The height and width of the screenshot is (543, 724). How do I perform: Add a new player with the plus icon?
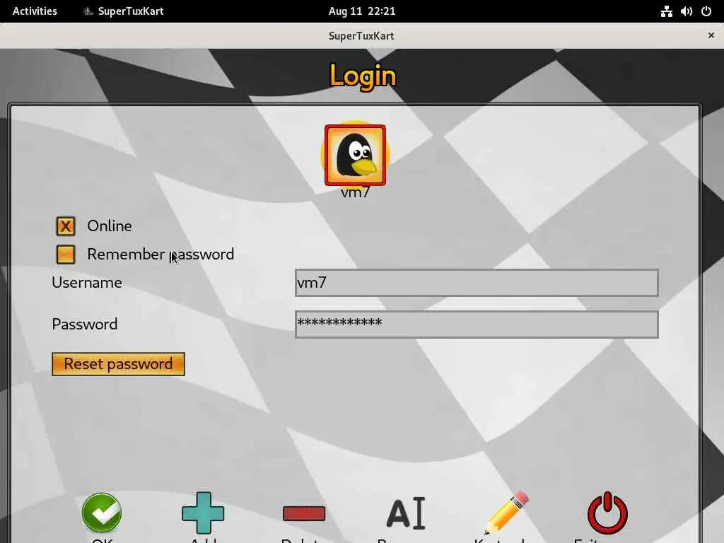click(203, 513)
